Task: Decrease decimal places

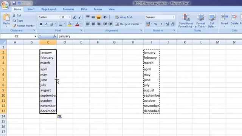Action: pos(173,24)
